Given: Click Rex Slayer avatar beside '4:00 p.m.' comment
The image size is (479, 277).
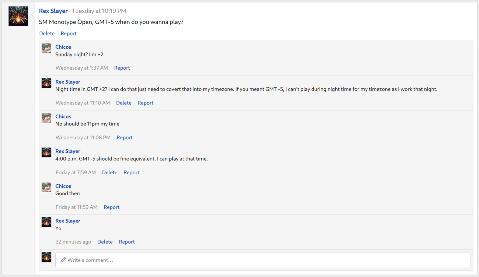Looking at the screenshot, I should point(47,152).
